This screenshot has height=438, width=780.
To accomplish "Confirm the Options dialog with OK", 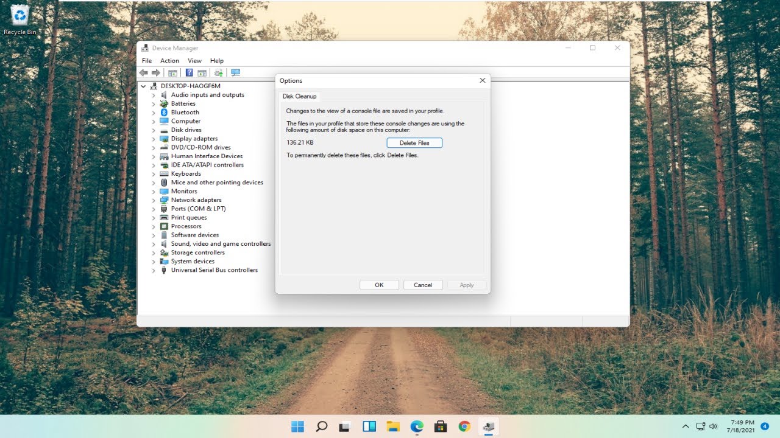I will point(379,285).
